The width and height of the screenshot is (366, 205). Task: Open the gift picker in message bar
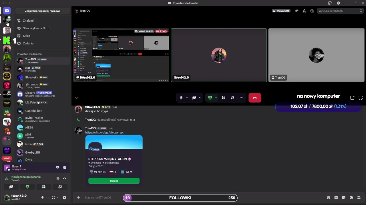pos(329,198)
